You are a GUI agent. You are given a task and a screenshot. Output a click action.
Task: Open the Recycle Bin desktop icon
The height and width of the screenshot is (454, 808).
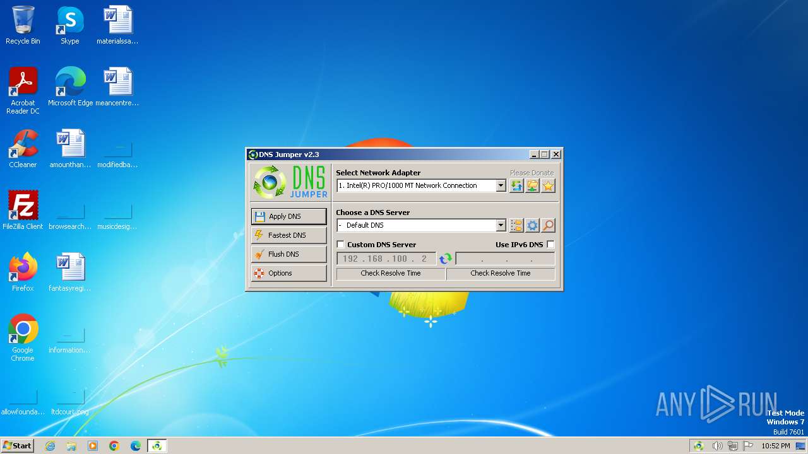click(23, 25)
